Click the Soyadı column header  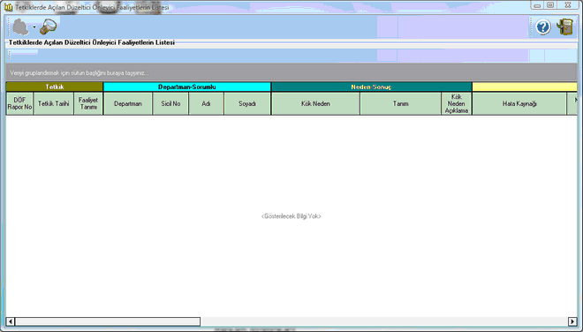247,103
